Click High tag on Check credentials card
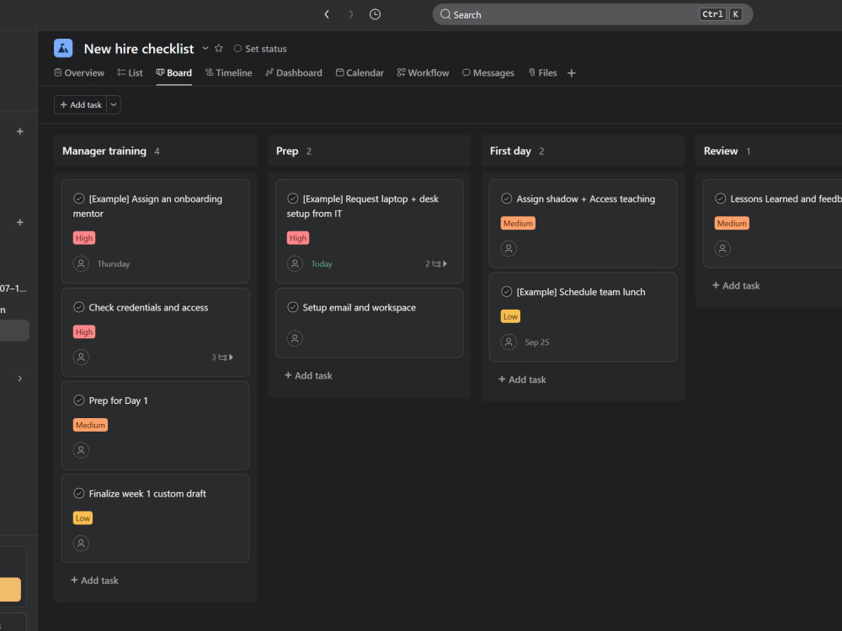The height and width of the screenshot is (631, 842). [84, 332]
